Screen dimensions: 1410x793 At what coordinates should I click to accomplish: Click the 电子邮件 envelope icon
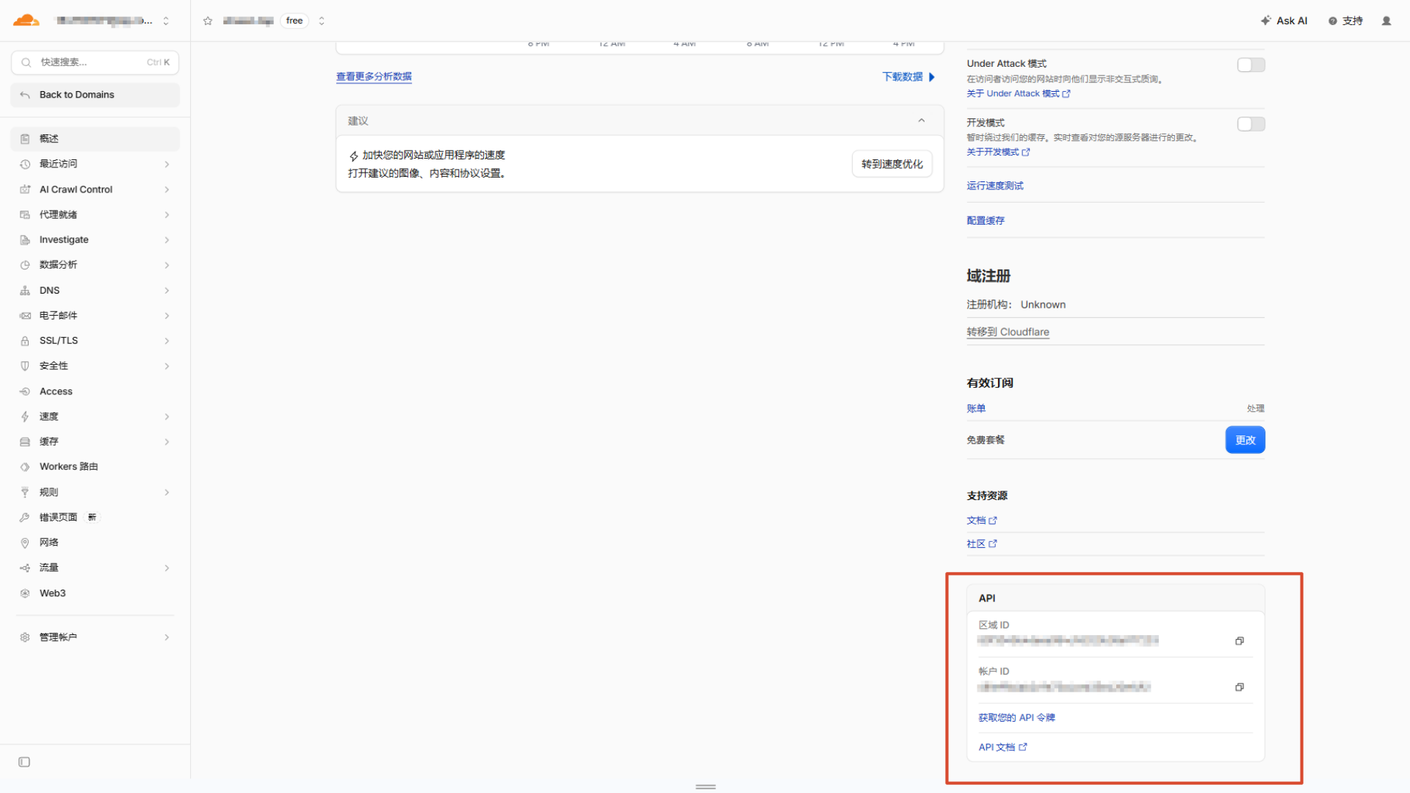pyautogui.click(x=25, y=316)
